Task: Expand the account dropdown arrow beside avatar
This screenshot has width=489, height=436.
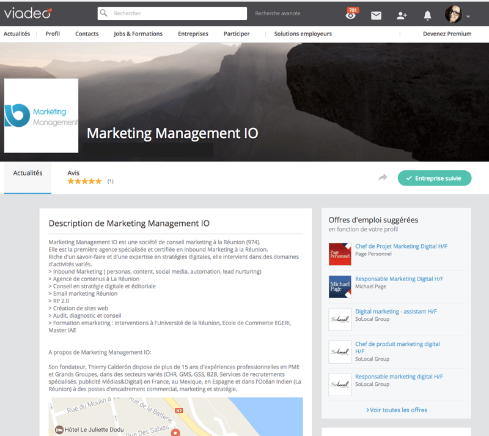Action: [x=468, y=17]
